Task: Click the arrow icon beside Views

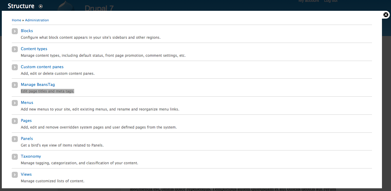Action: point(15,175)
